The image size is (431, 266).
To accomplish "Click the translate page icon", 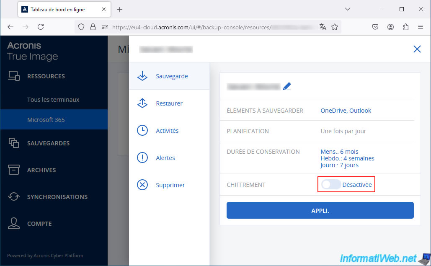I will pyautogui.click(x=323, y=27).
